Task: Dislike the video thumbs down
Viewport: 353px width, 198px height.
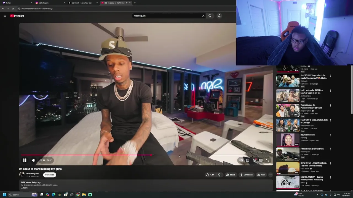Action: [x=220, y=175]
